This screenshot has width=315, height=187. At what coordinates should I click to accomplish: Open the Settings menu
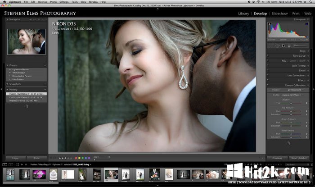[64, 2]
